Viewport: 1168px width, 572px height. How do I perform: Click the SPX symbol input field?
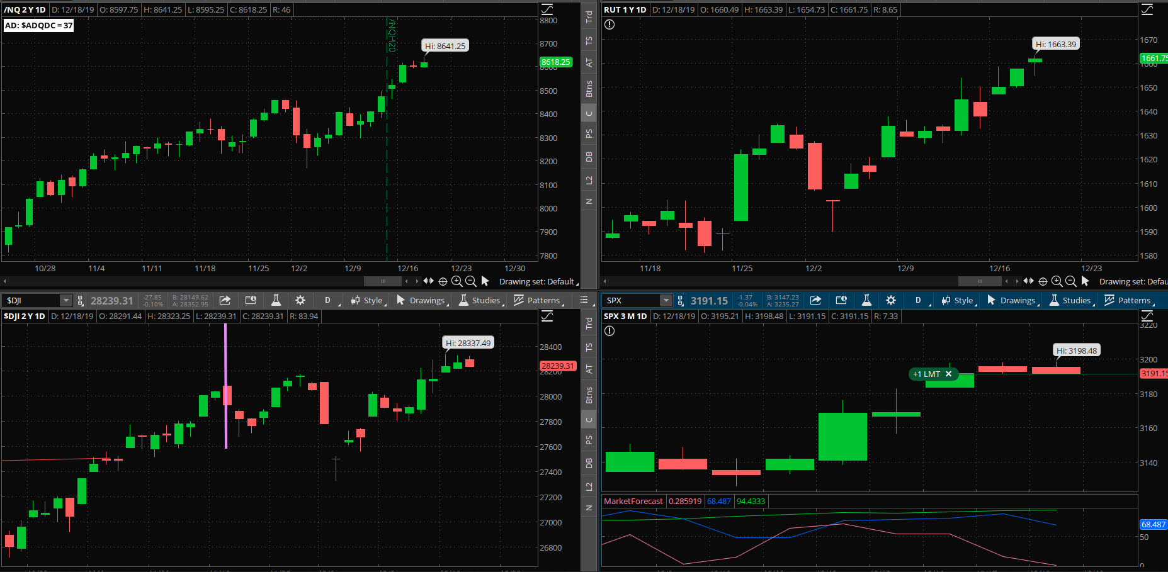[632, 300]
